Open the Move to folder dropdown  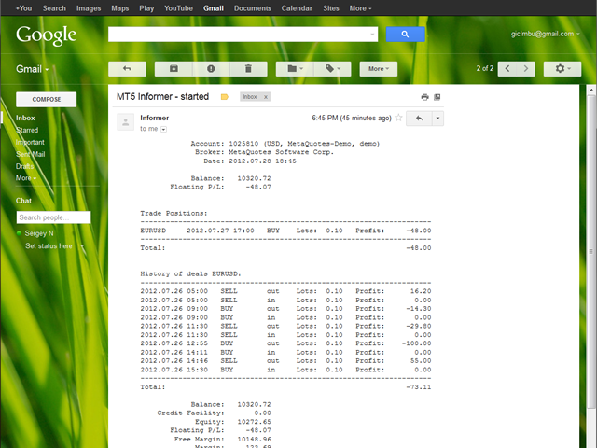coord(295,69)
